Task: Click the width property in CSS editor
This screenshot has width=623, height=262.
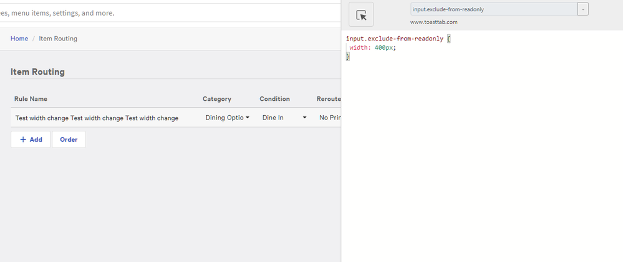Action: (359, 48)
